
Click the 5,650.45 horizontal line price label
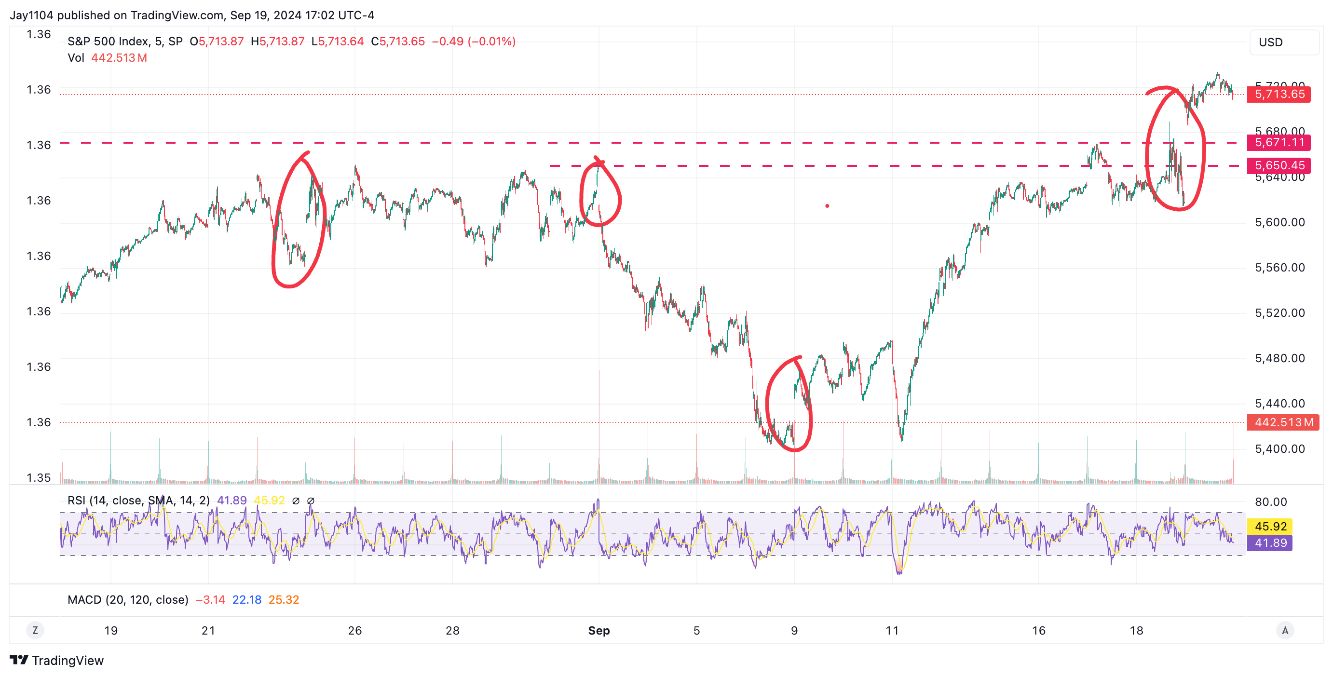(1279, 165)
